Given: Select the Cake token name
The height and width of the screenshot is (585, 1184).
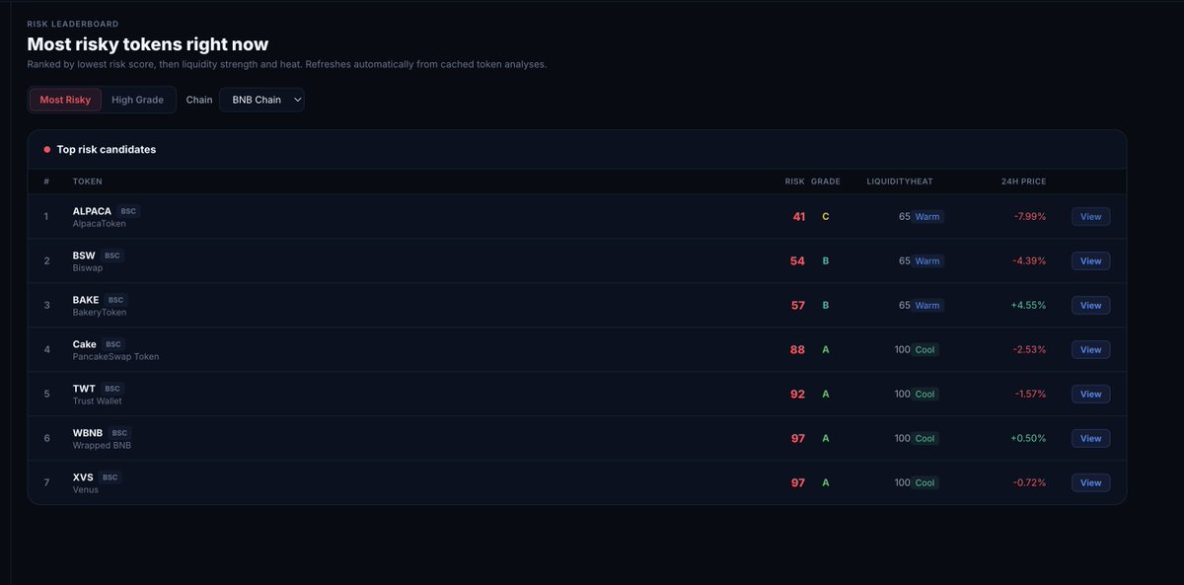Looking at the screenshot, I should click(85, 344).
